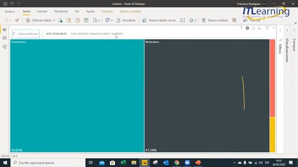Expand the Filtros pane chevron
298x167 pixels.
(280, 30)
